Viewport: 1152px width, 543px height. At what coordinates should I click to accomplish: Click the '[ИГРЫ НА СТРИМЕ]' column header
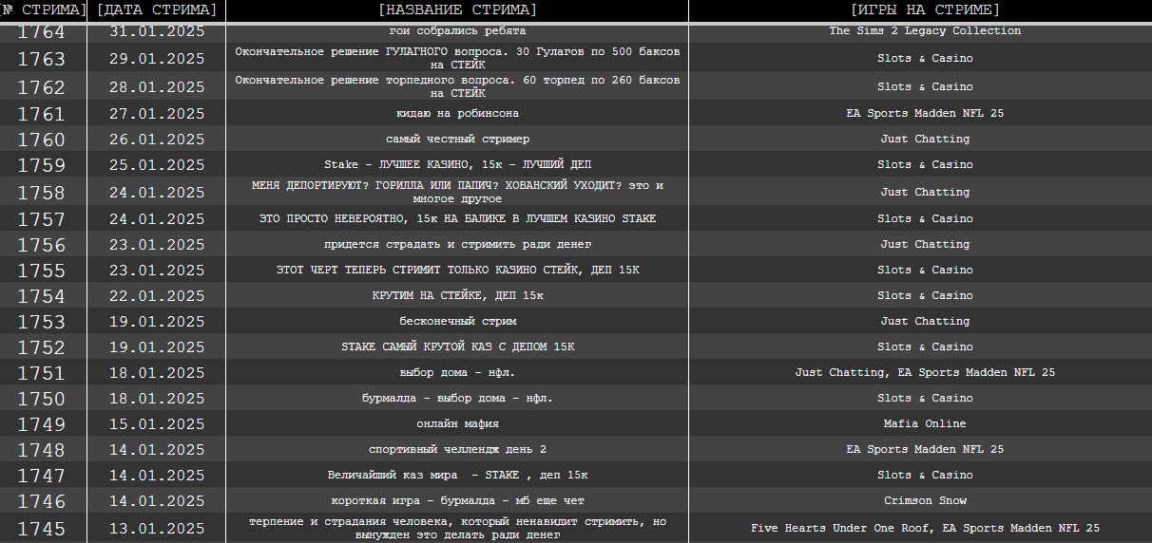(x=925, y=9)
